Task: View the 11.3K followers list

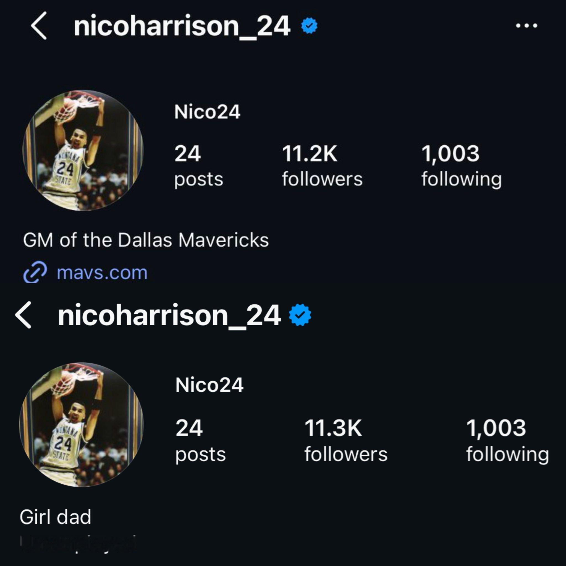Action: pos(346,440)
